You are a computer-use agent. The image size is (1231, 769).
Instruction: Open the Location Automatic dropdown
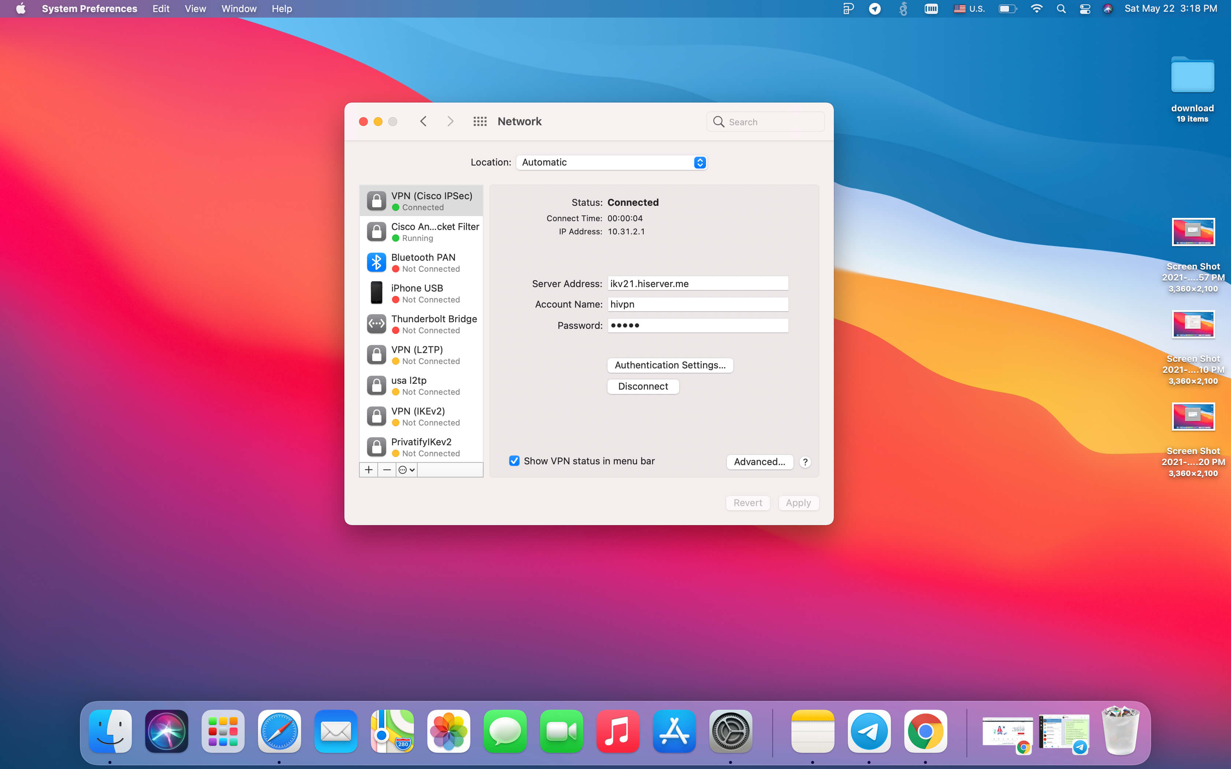[x=611, y=162]
